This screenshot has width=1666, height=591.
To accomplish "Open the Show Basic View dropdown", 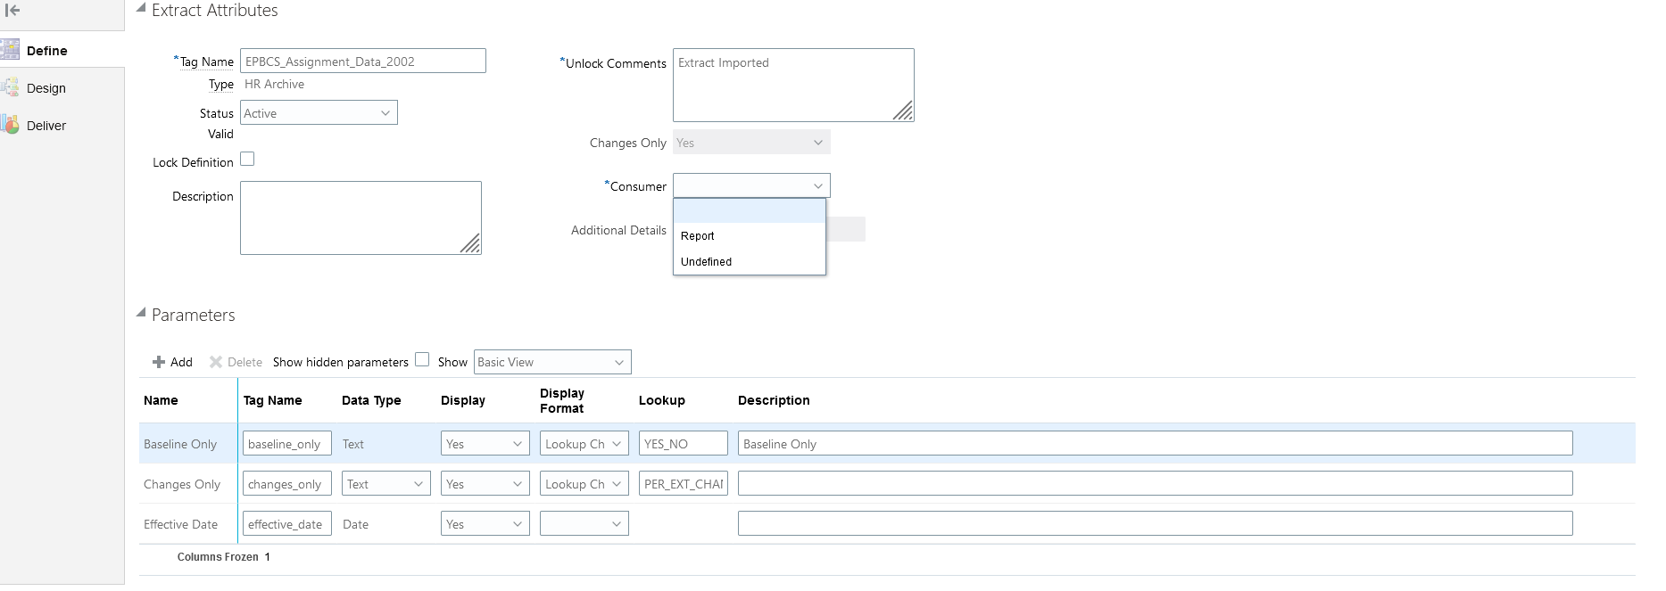I will (x=552, y=362).
